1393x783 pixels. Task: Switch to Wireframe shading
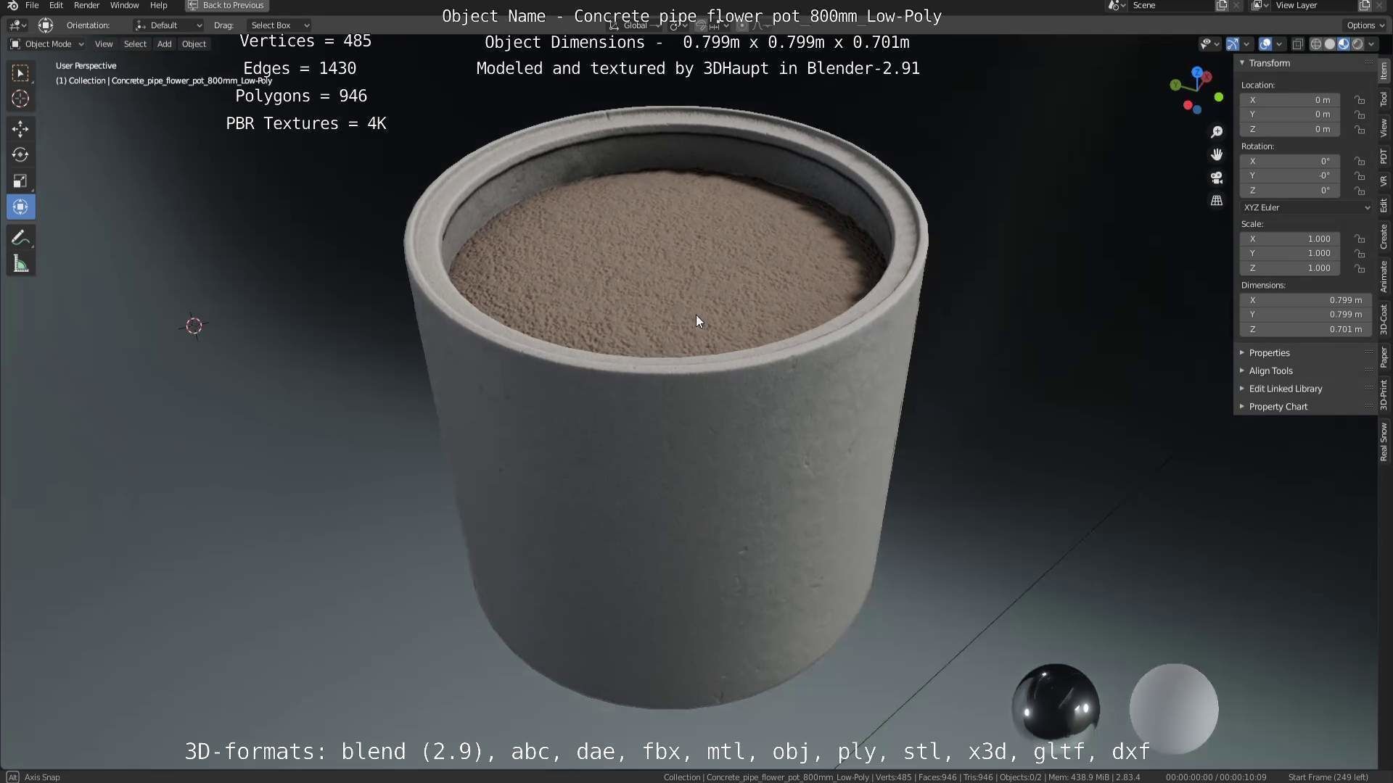pos(1315,44)
